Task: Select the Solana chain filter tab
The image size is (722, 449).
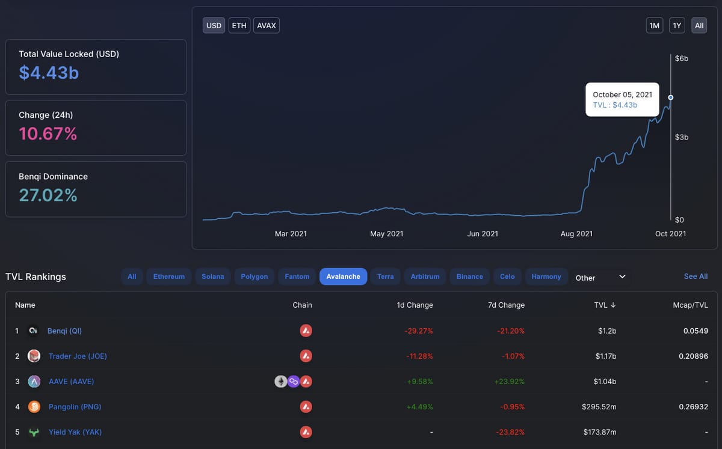Action: [213, 276]
